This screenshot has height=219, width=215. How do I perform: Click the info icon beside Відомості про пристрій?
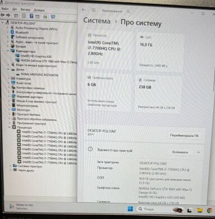pos(90,149)
